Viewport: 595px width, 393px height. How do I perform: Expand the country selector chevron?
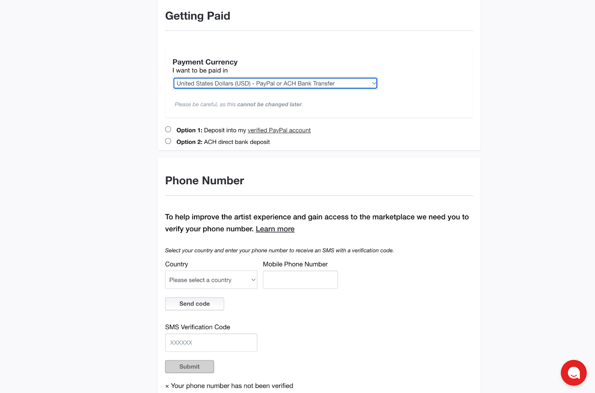pos(253,280)
